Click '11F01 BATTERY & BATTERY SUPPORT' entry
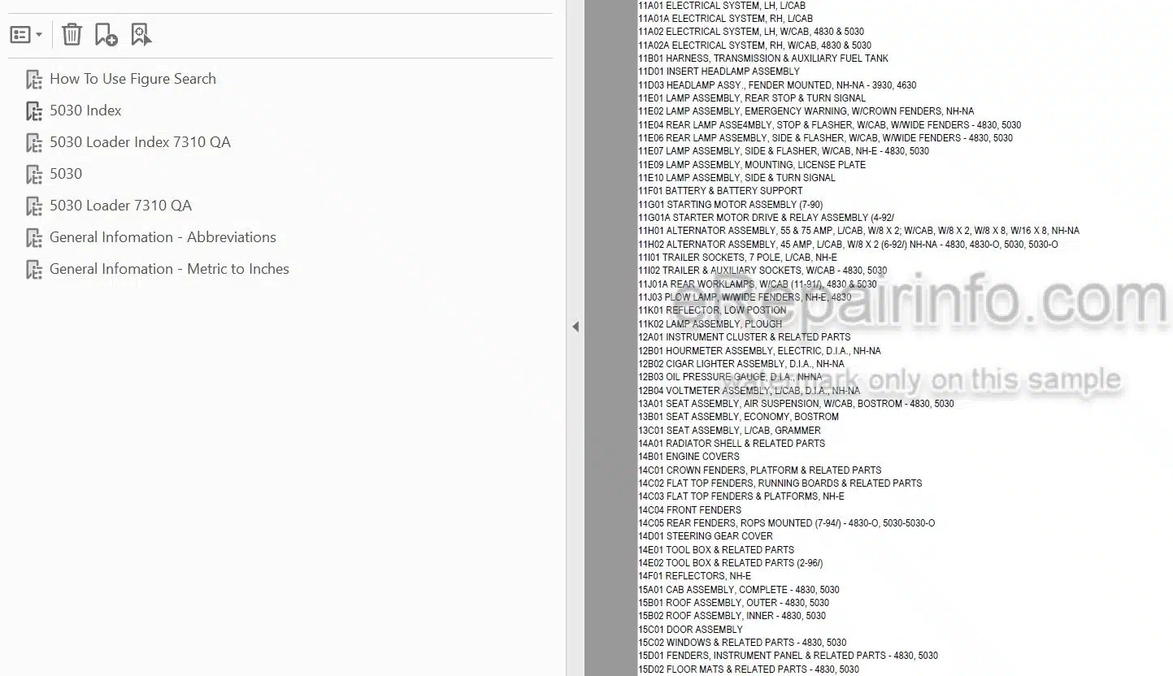Viewport: 1173px width, 676px height. tap(720, 191)
